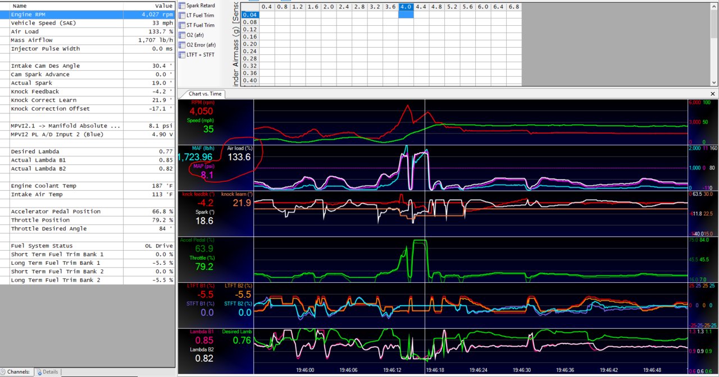
Task: Click the 4.0 column header in the table
Action: 406,7
